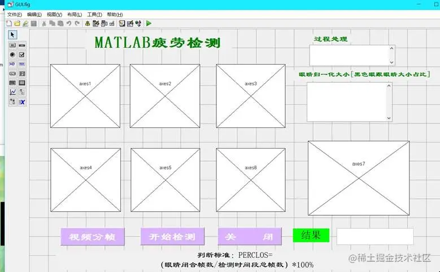Viewport: 440px width, 272px height.
Task: Select the axes4 placeholder
Action: pyautogui.click(x=86, y=180)
